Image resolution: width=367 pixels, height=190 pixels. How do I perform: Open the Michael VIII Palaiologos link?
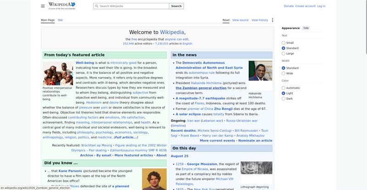point(204,182)
